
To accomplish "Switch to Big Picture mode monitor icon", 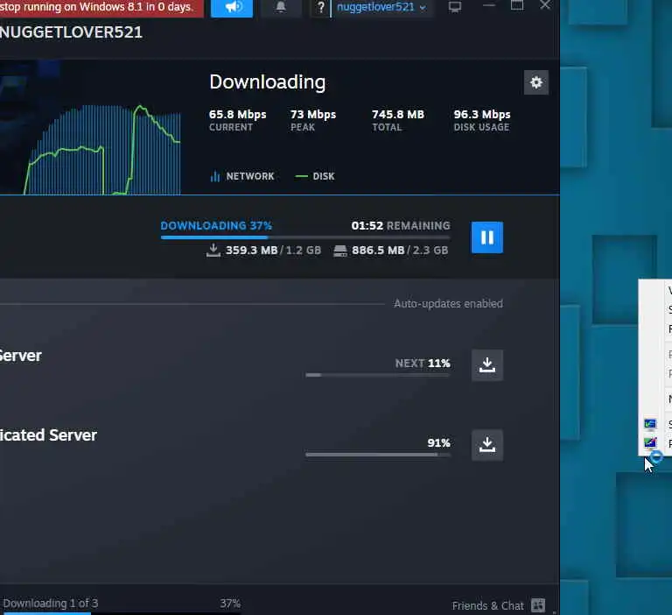I will tap(455, 7).
